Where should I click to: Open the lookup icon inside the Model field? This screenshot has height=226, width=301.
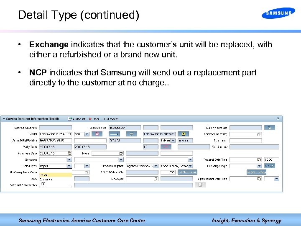click(69, 134)
